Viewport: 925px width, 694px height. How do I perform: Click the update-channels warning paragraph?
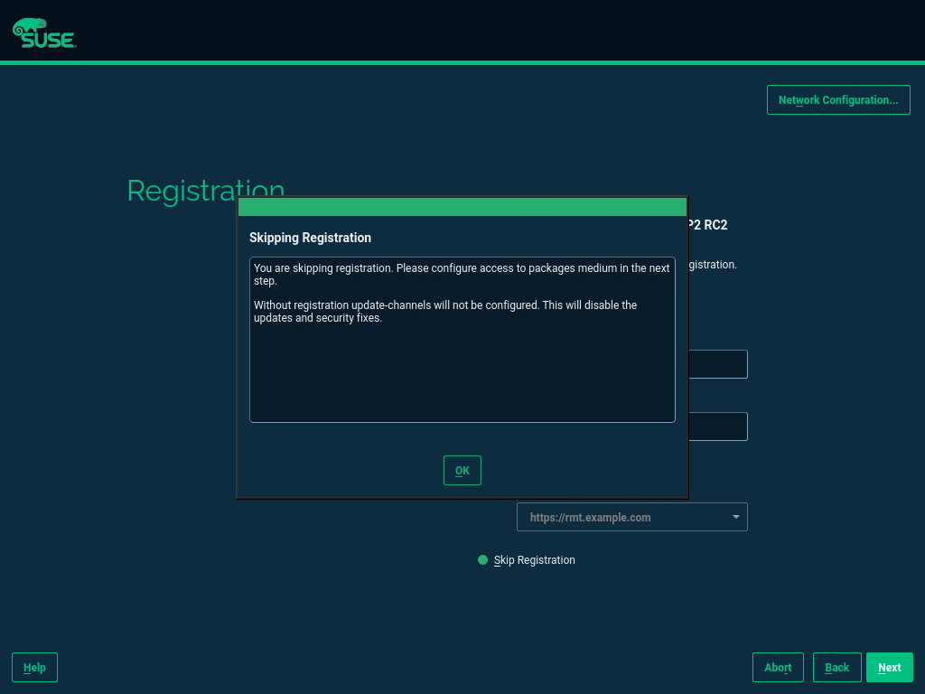[x=444, y=312]
